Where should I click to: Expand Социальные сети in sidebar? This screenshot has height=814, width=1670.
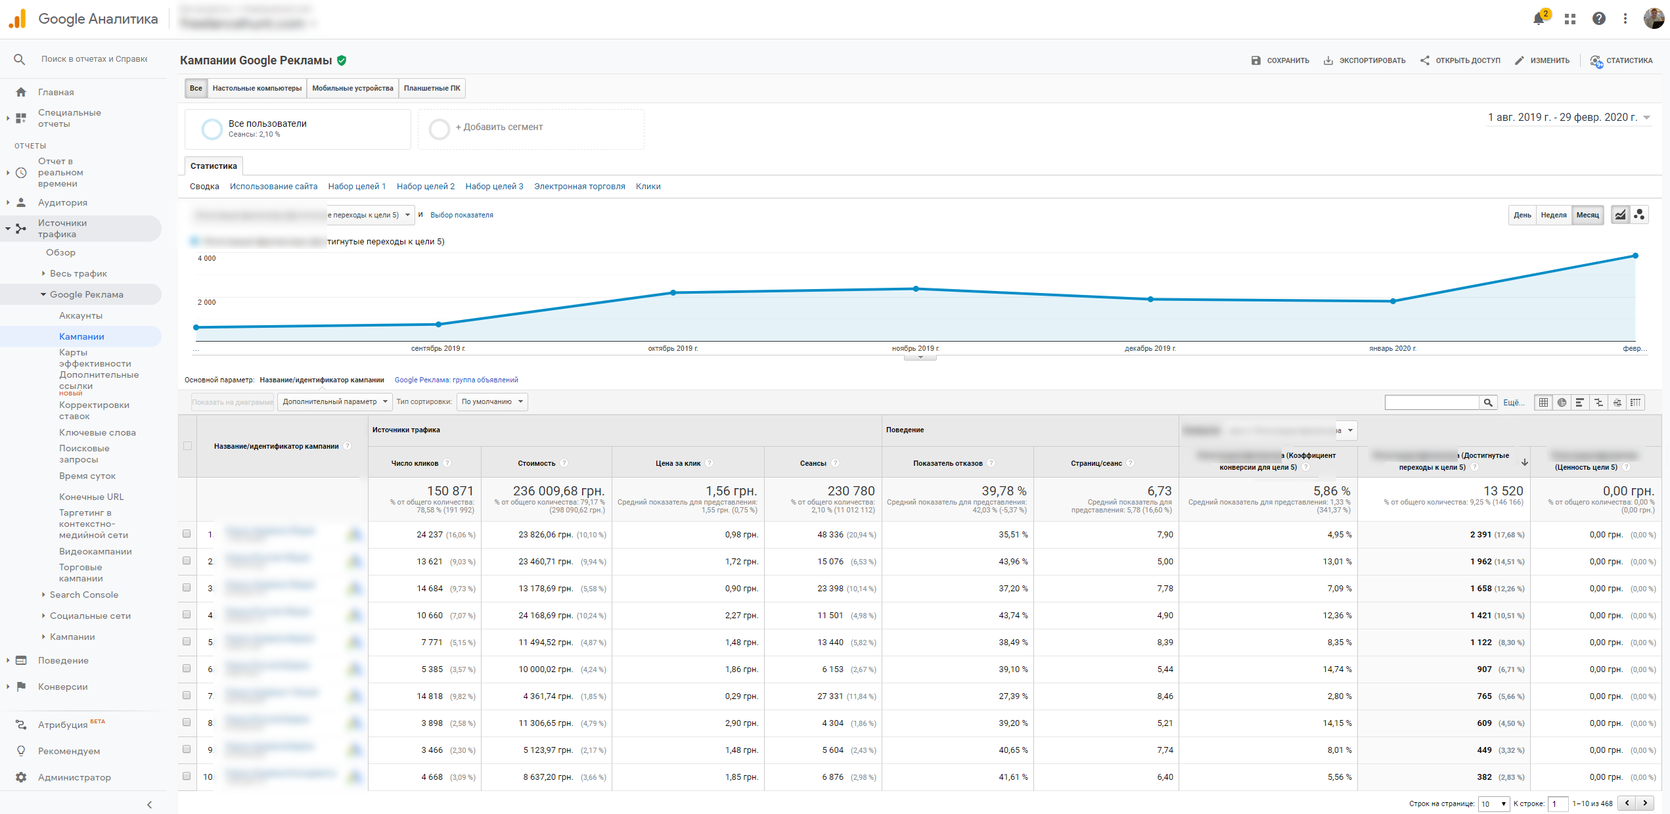coord(90,616)
